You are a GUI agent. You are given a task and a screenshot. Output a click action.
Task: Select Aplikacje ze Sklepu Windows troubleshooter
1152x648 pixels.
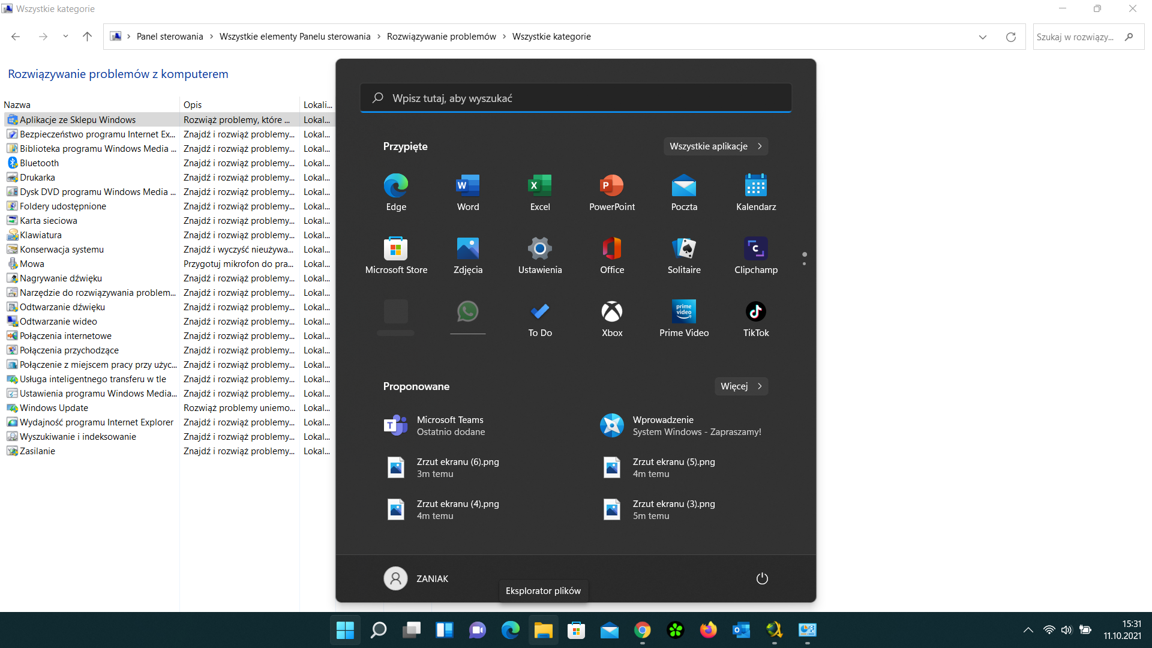tap(77, 120)
